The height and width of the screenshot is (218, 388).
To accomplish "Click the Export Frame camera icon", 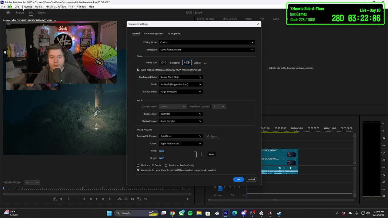I will 132,199.
